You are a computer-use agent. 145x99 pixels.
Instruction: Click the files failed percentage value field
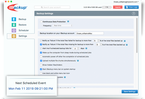96,41
